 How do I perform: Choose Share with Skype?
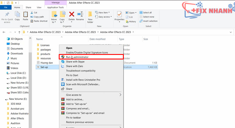[x=75, y=62]
